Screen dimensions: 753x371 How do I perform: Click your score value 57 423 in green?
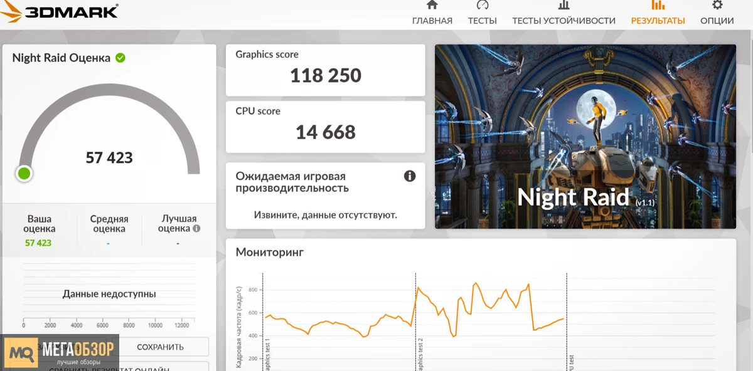[38, 243]
